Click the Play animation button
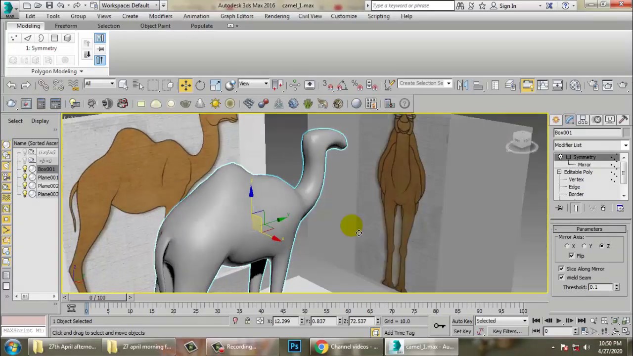The width and height of the screenshot is (633, 356). coord(559,321)
